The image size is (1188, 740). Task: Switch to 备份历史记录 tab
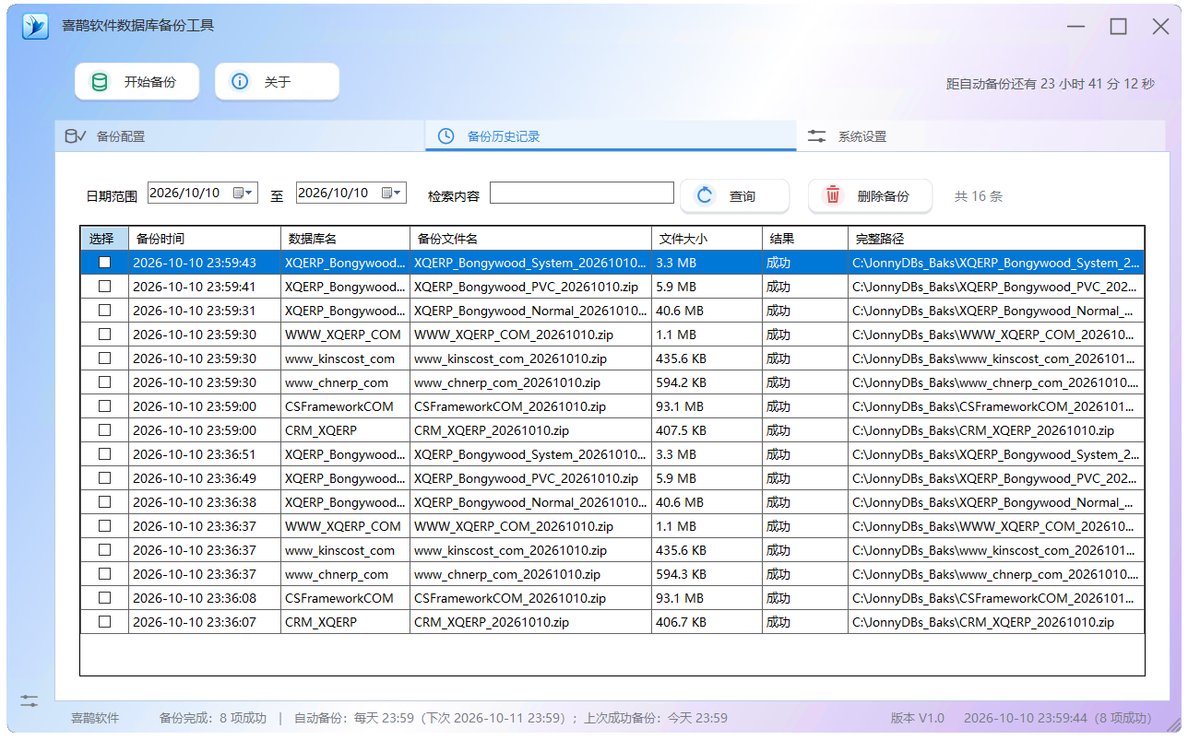[610, 136]
